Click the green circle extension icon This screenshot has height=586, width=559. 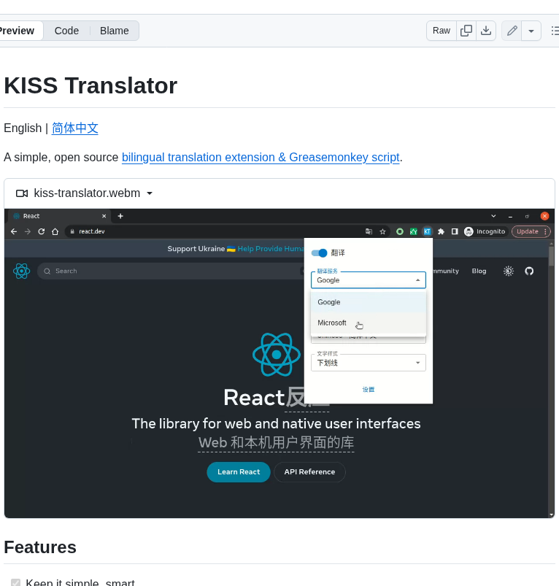coord(400,232)
